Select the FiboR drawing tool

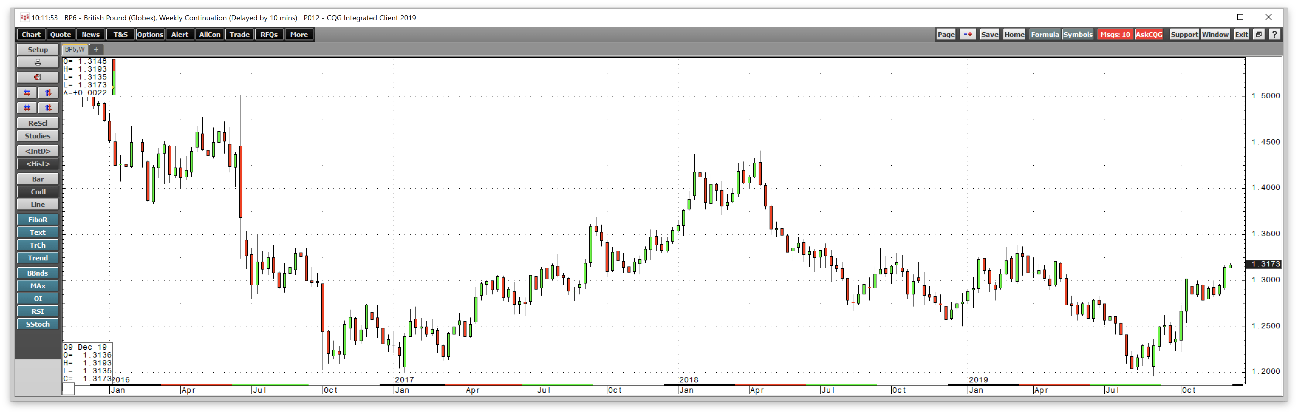[38, 220]
